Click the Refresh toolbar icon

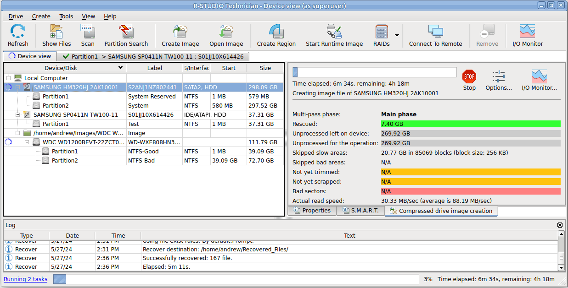(x=18, y=32)
